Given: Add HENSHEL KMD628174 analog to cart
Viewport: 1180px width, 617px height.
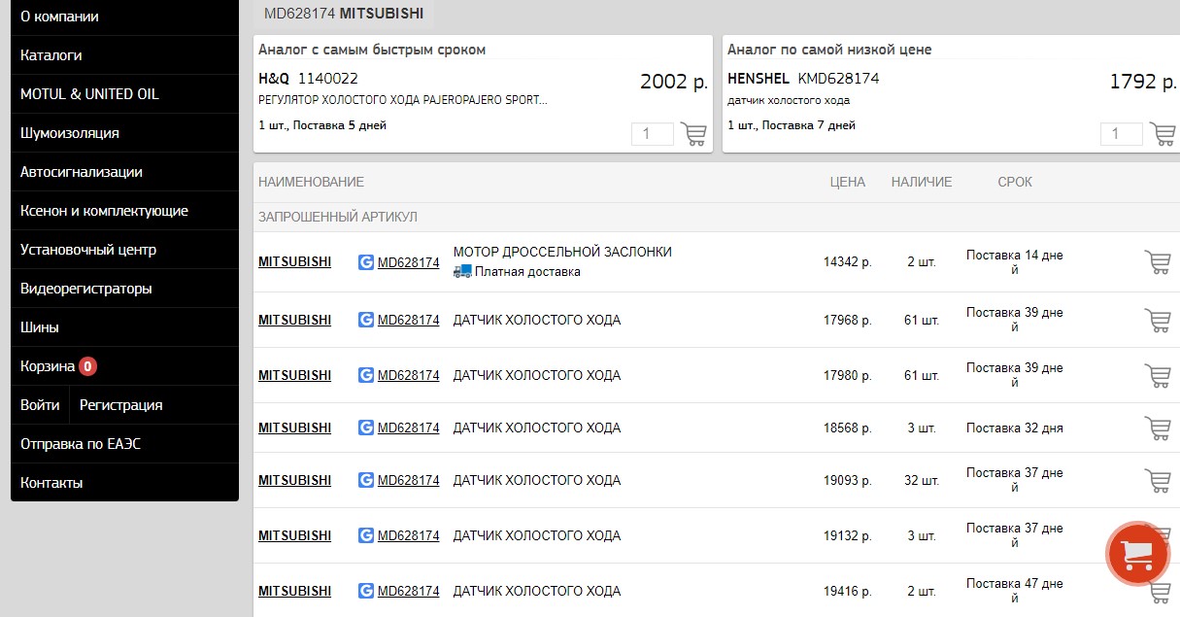Looking at the screenshot, I should click(1163, 134).
